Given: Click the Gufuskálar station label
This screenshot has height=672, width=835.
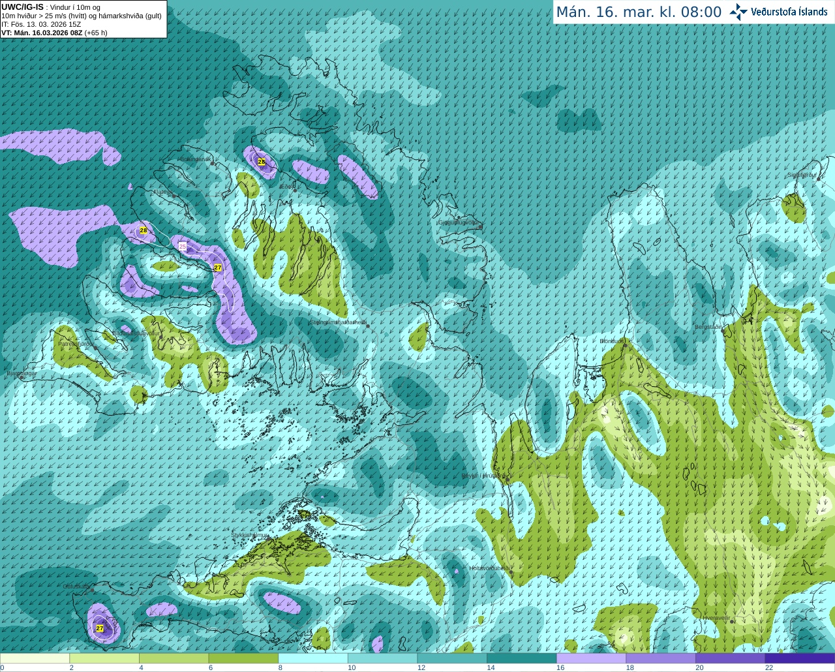Looking at the screenshot, I should click(76, 587).
